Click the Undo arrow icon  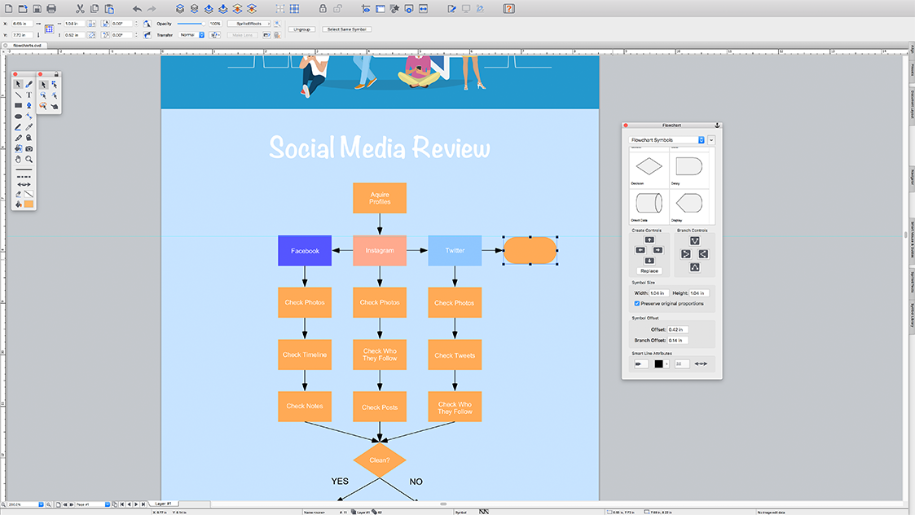[137, 9]
